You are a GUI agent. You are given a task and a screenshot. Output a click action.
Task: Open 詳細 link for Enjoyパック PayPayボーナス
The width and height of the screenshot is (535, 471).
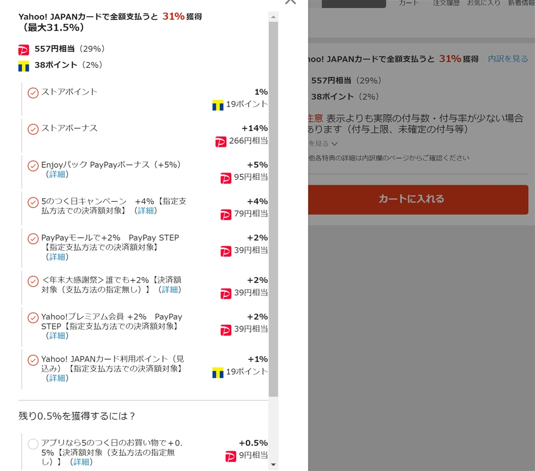57,175
